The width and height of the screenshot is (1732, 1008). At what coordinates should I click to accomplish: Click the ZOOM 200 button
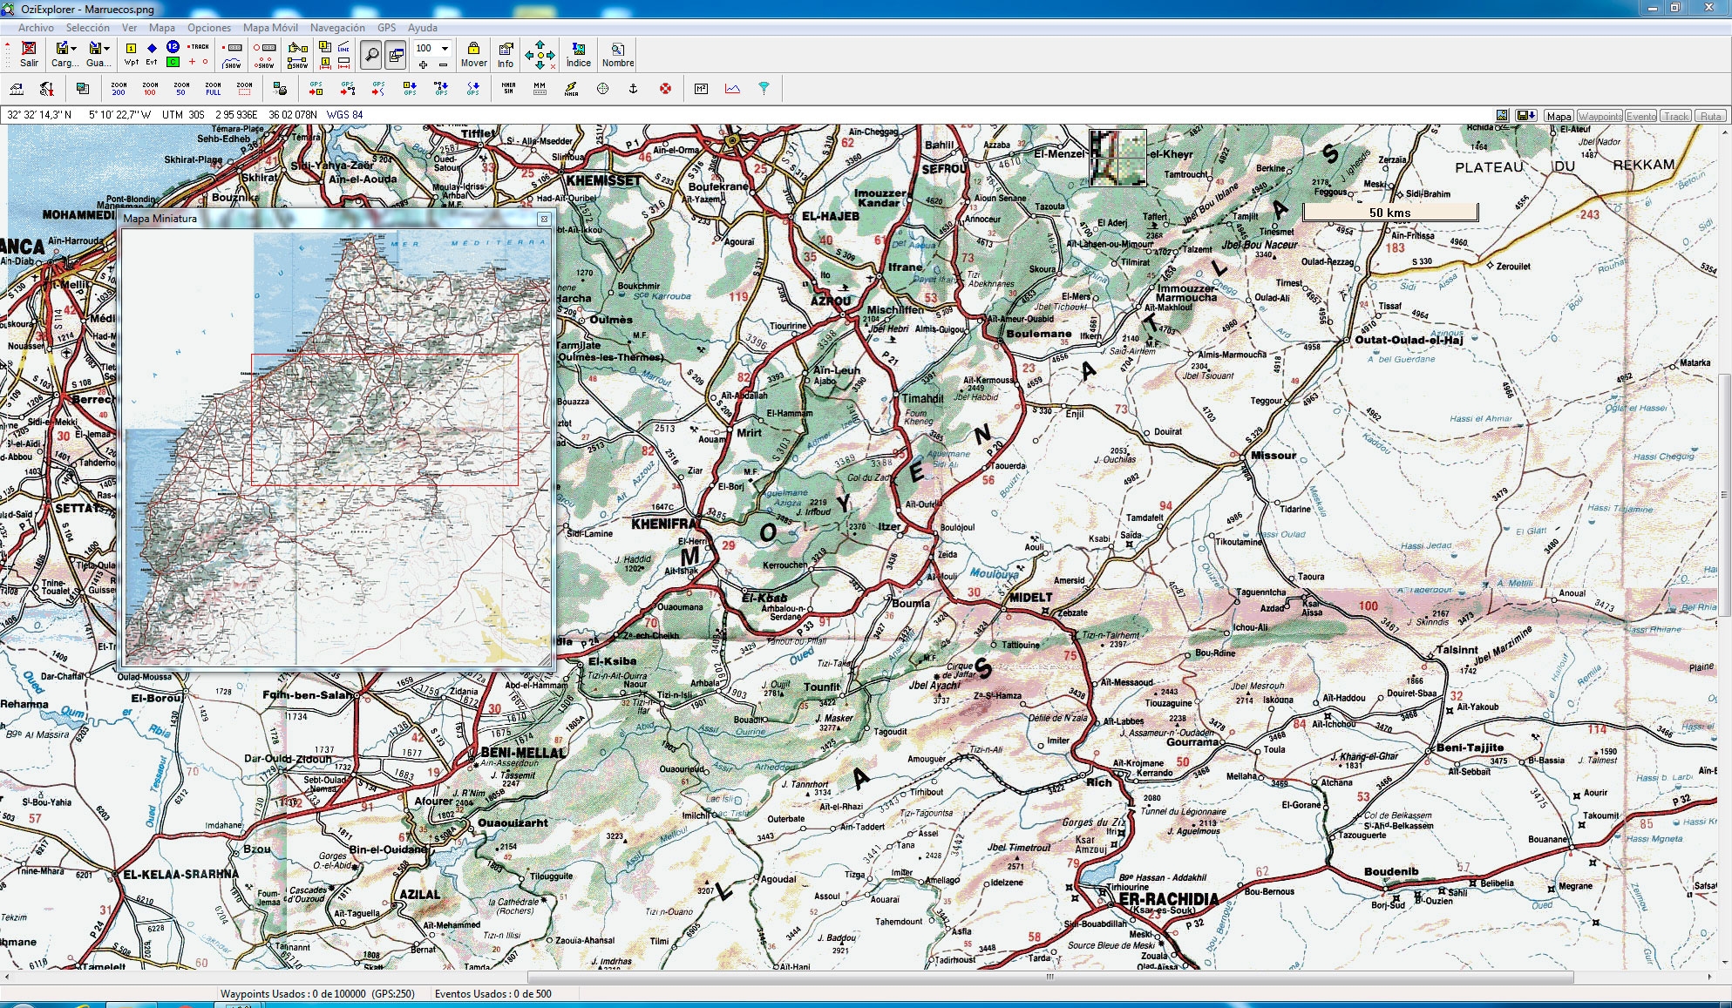click(119, 88)
